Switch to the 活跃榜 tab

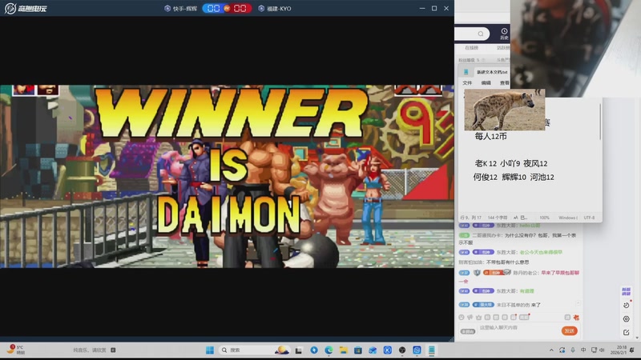[503, 48]
